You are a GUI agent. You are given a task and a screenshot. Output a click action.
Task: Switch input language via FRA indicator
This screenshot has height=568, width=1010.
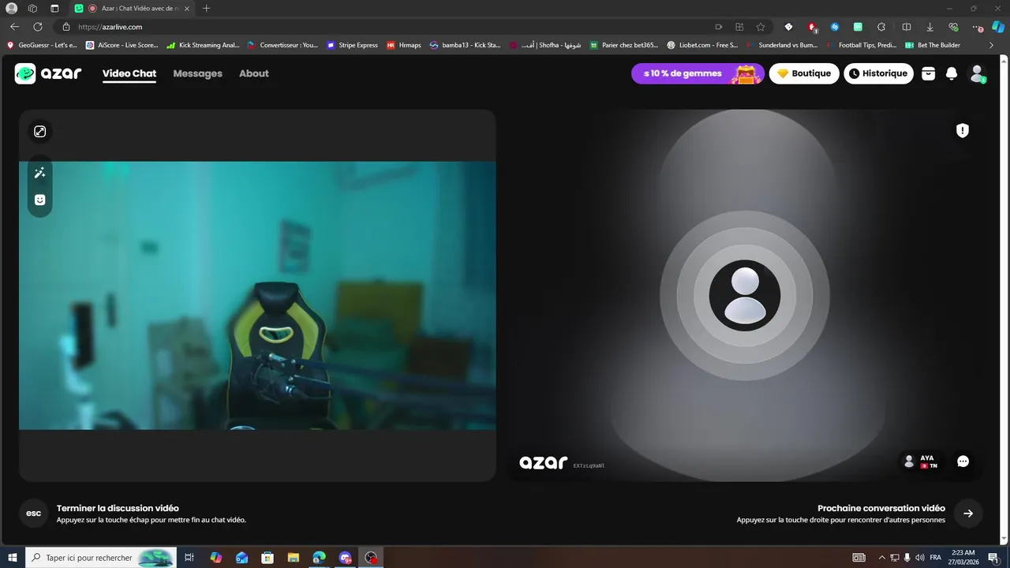(x=935, y=558)
